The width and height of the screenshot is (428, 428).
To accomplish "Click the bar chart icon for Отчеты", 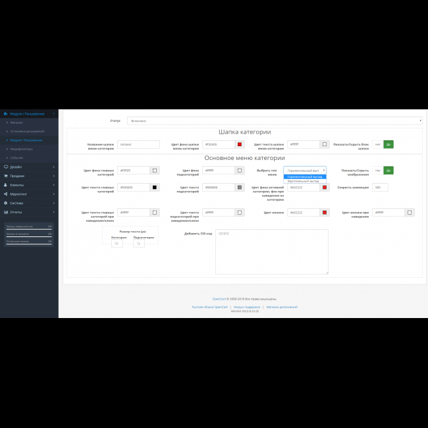I will (x=5, y=212).
